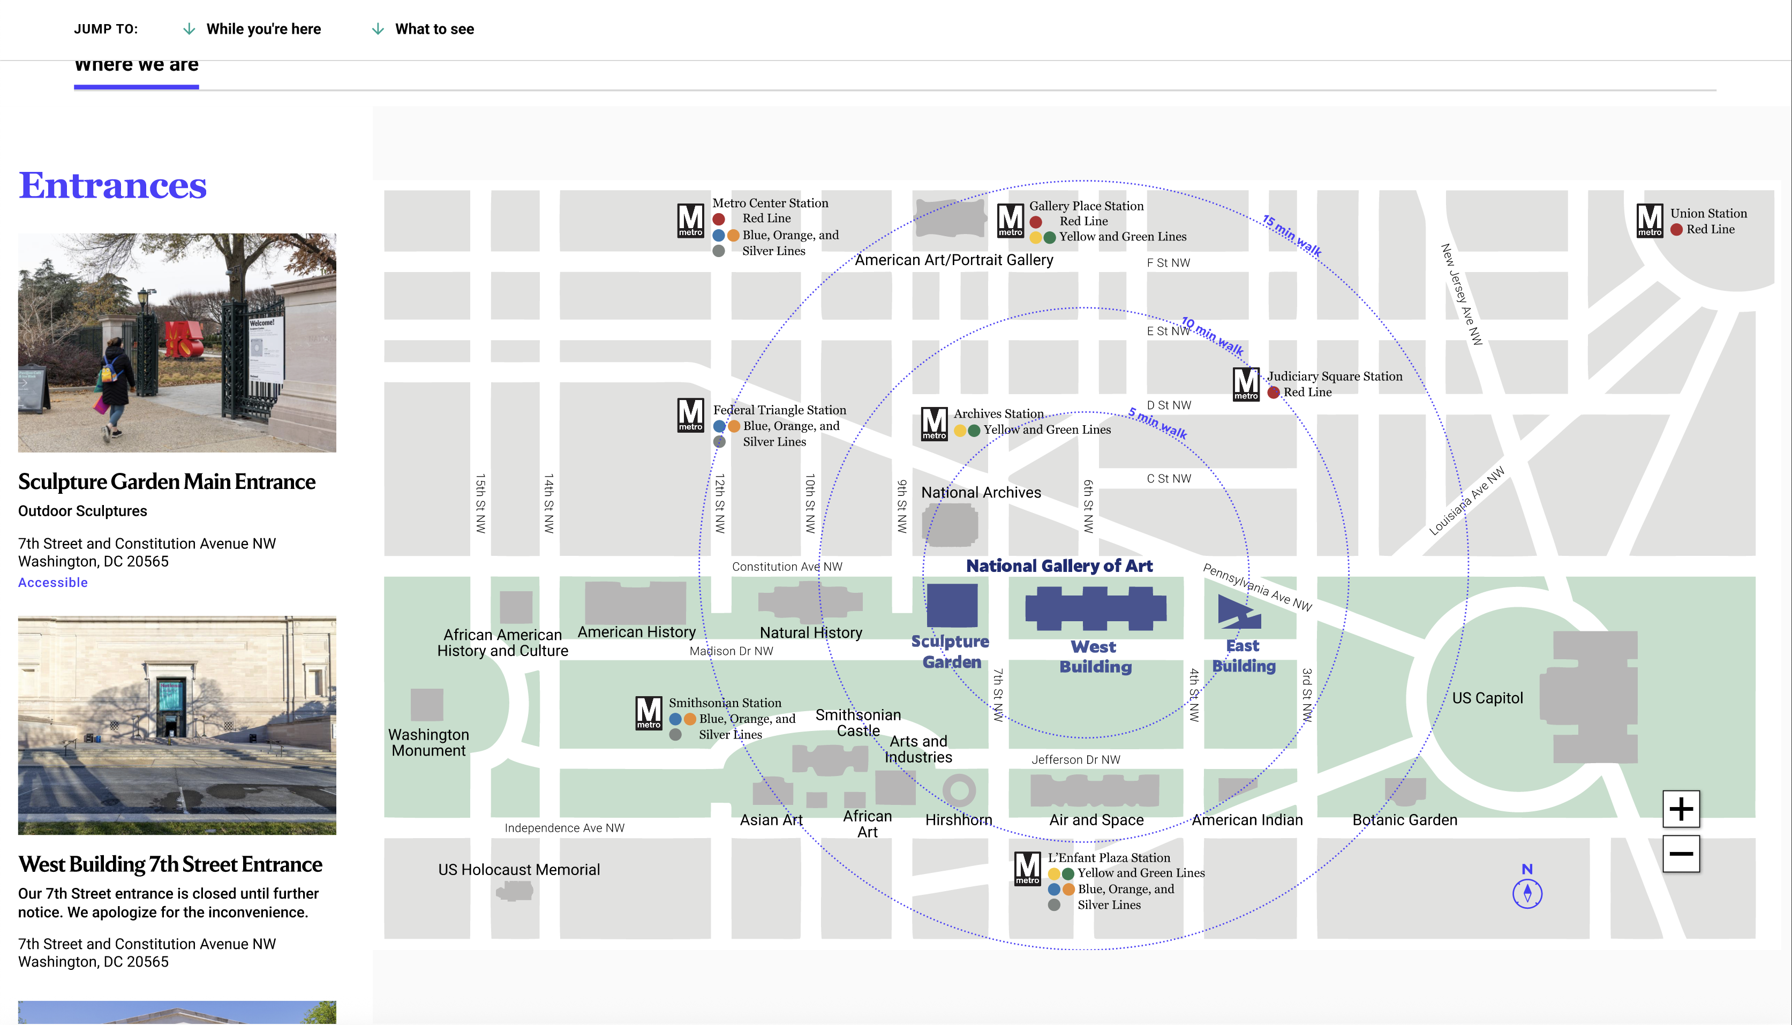Click the down arrow beside While you're here
Viewport: 1792px width, 1025px height.
pyautogui.click(x=190, y=29)
